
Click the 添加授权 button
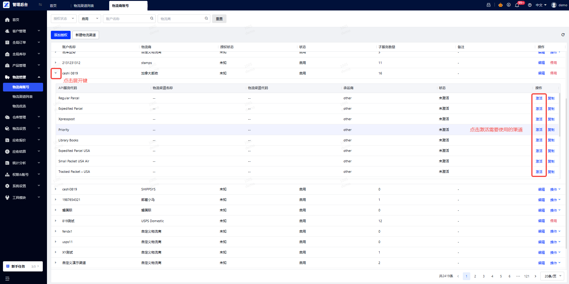(61, 35)
